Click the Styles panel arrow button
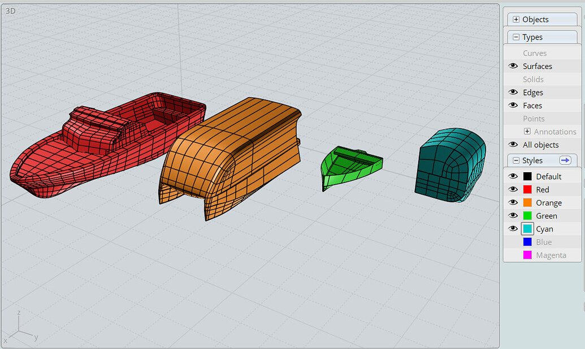This screenshot has height=349, width=585. [x=565, y=160]
